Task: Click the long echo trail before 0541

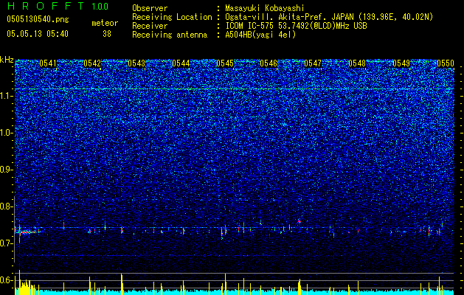Action: (28, 232)
